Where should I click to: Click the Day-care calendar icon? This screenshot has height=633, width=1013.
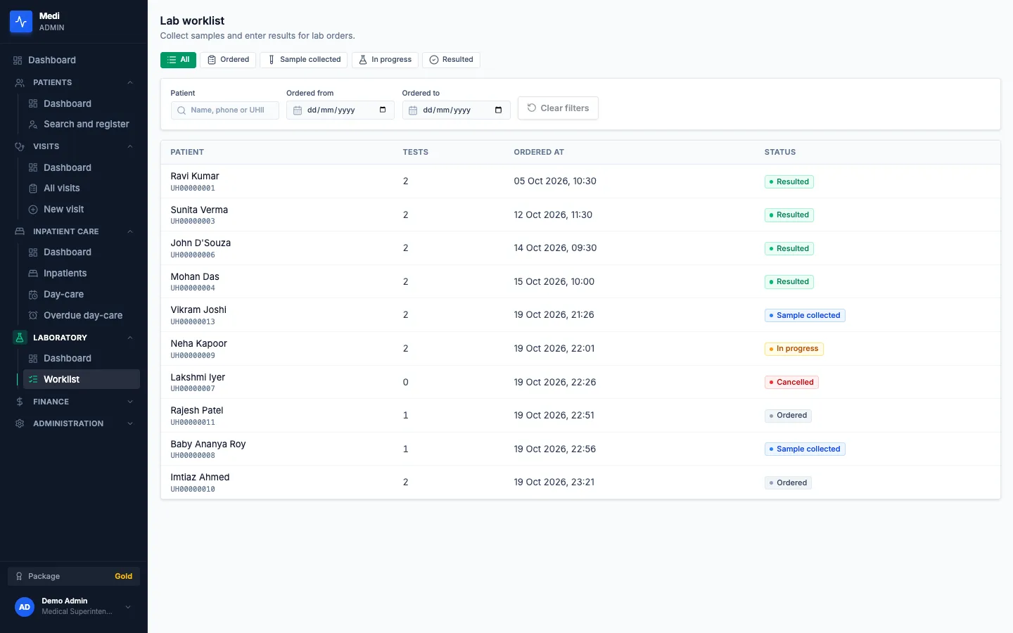coord(33,295)
